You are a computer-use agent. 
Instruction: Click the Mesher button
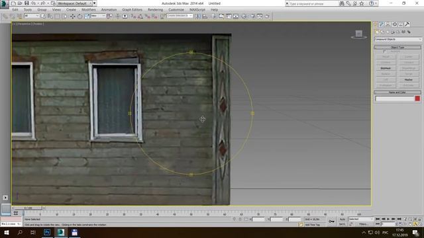pyautogui.click(x=408, y=79)
